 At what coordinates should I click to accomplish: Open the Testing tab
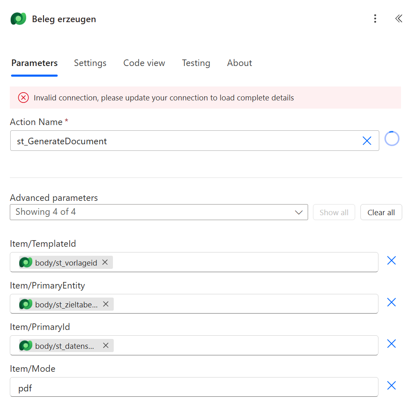(x=196, y=63)
